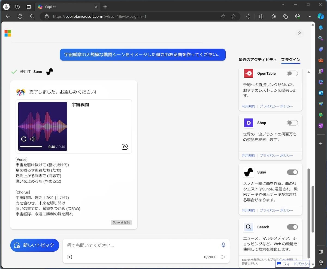Viewport: 327px width, 269px height.
Task: Click the Suno.ai 提供 badge
Action: coord(121,222)
